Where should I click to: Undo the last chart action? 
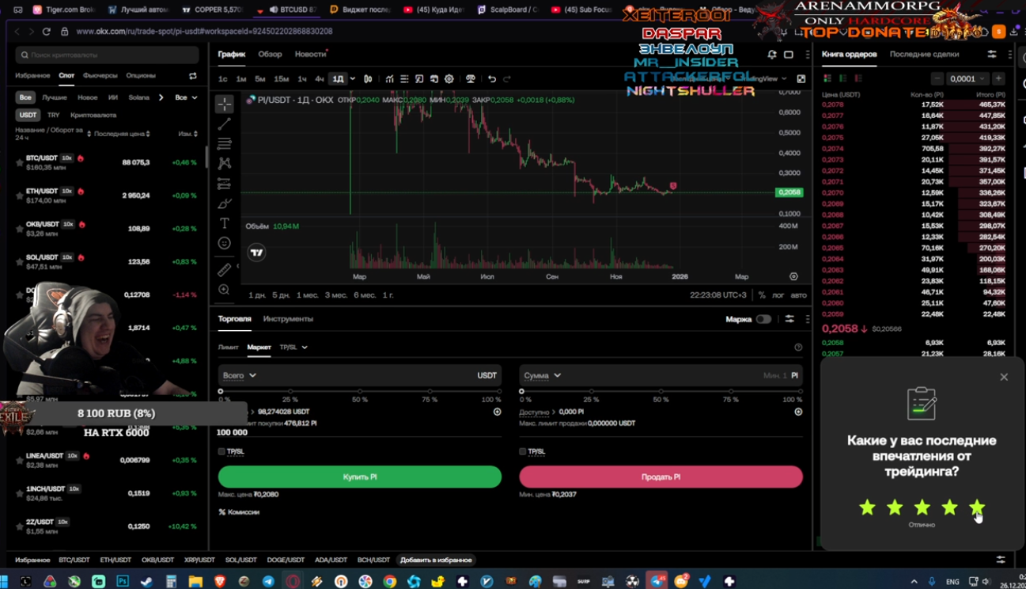(x=492, y=79)
